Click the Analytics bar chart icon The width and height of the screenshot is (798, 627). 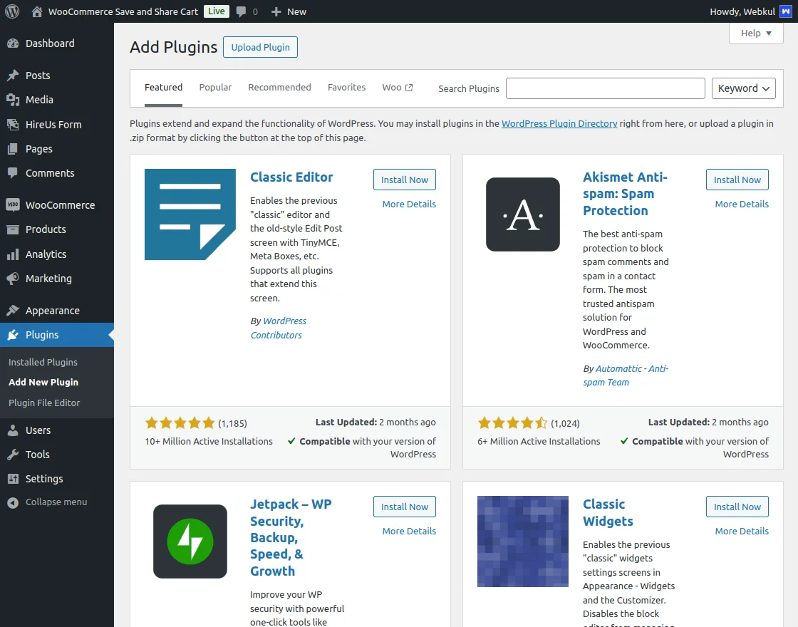tap(13, 254)
